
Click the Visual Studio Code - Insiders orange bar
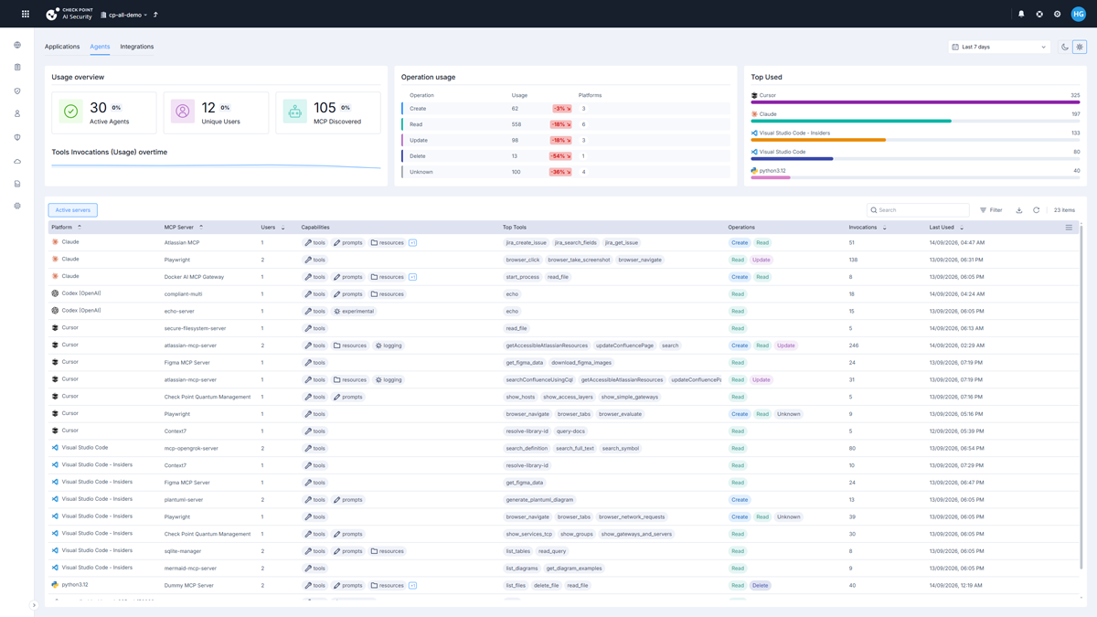(x=818, y=140)
